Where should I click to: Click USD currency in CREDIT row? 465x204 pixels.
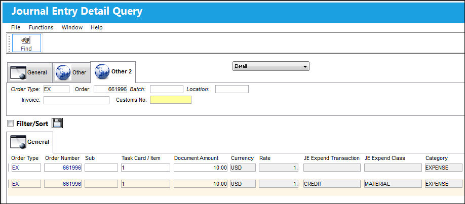pos(243,184)
